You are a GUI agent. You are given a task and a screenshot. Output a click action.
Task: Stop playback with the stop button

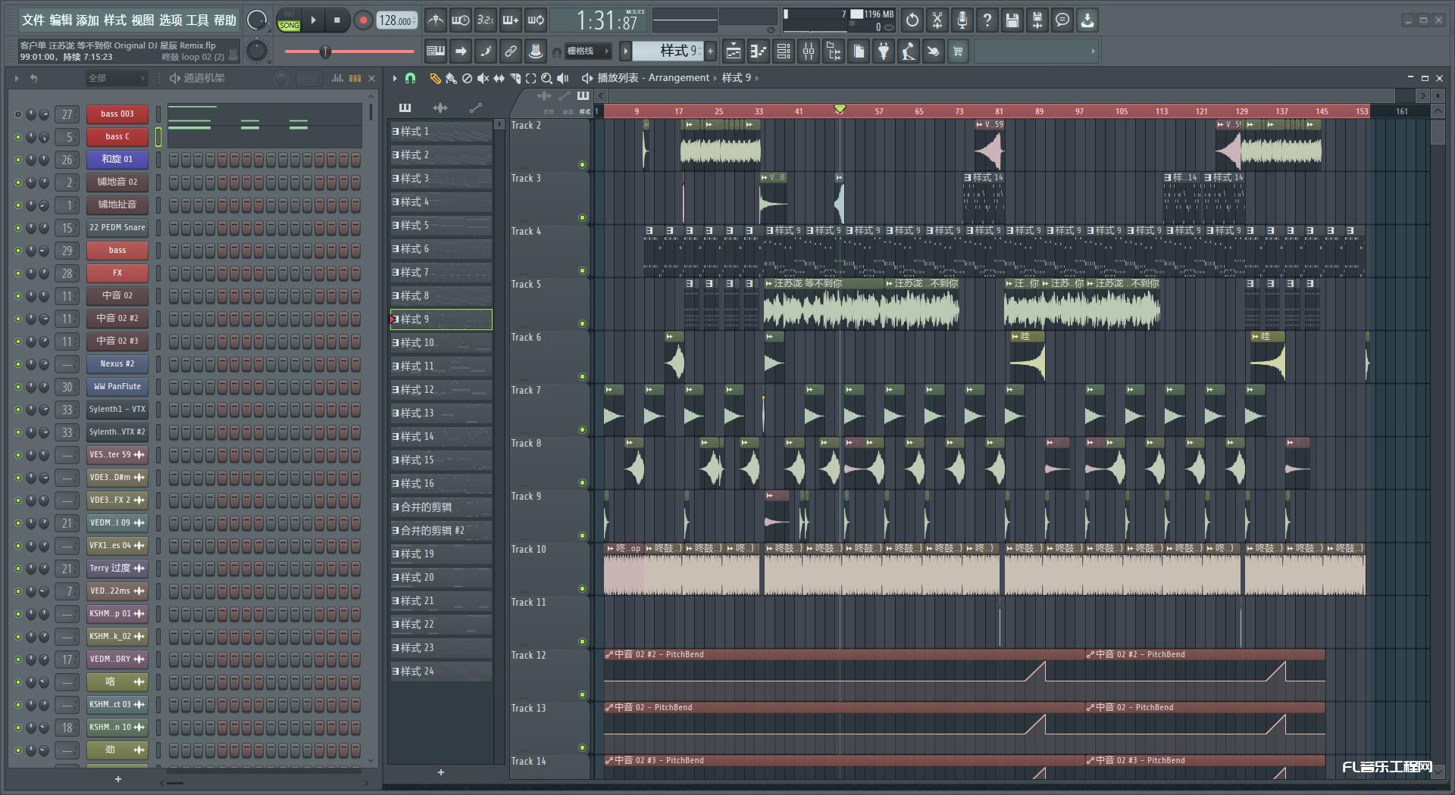pyautogui.click(x=337, y=20)
